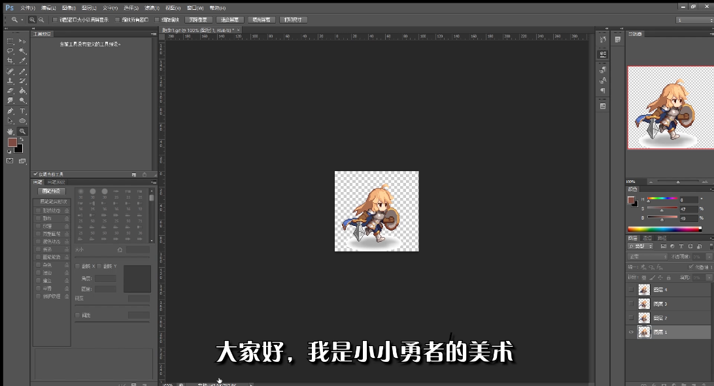Show layer 图层 4 with its visibility box

coord(631,289)
